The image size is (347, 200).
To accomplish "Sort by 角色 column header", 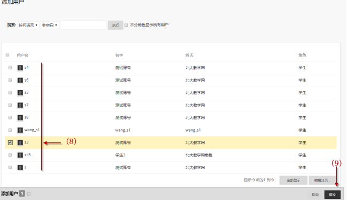I will 302,55.
